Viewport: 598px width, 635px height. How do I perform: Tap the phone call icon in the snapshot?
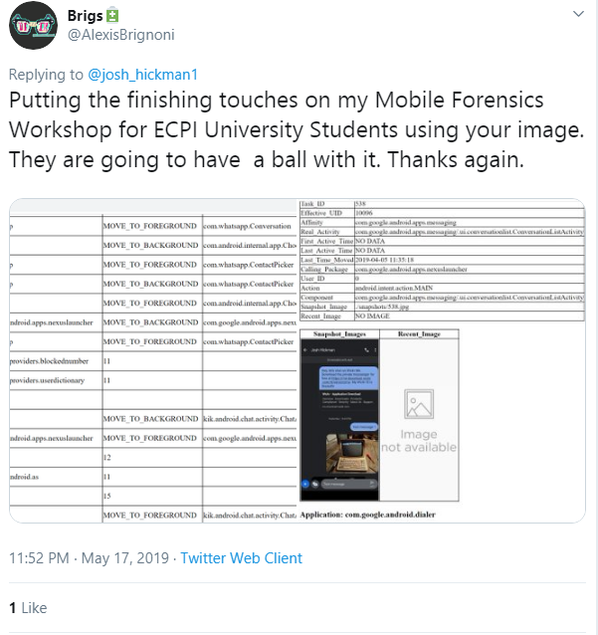(364, 351)
